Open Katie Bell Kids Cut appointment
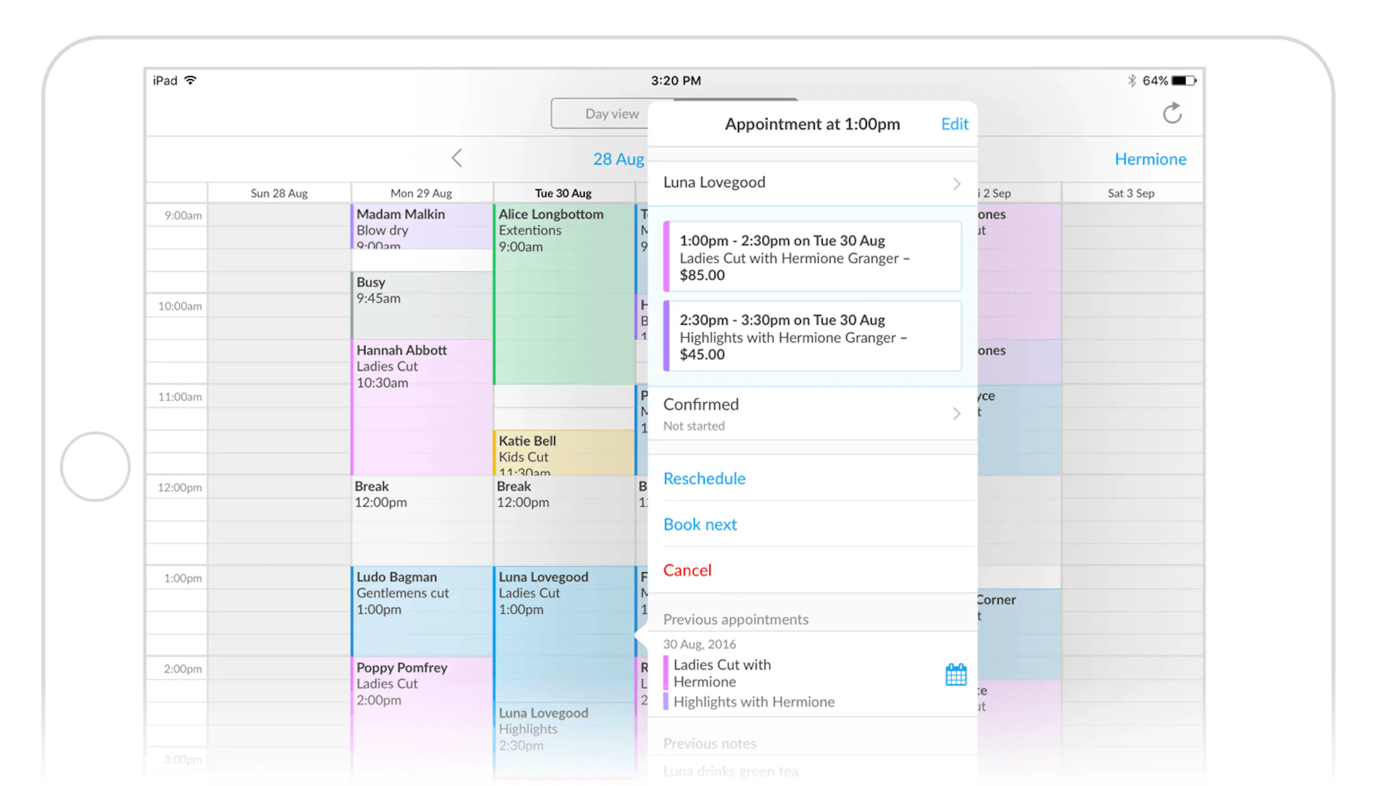This screenshot has width=1377, height=786. 564,453
